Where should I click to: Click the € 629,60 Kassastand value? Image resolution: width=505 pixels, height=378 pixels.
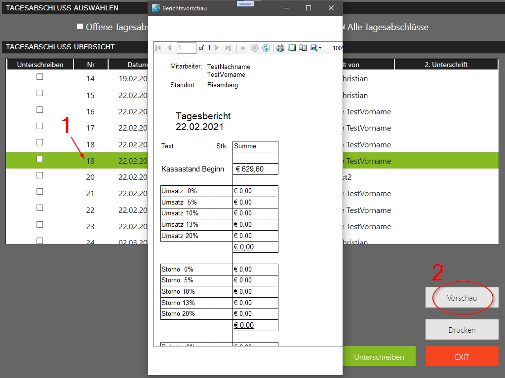click(250, 169)
